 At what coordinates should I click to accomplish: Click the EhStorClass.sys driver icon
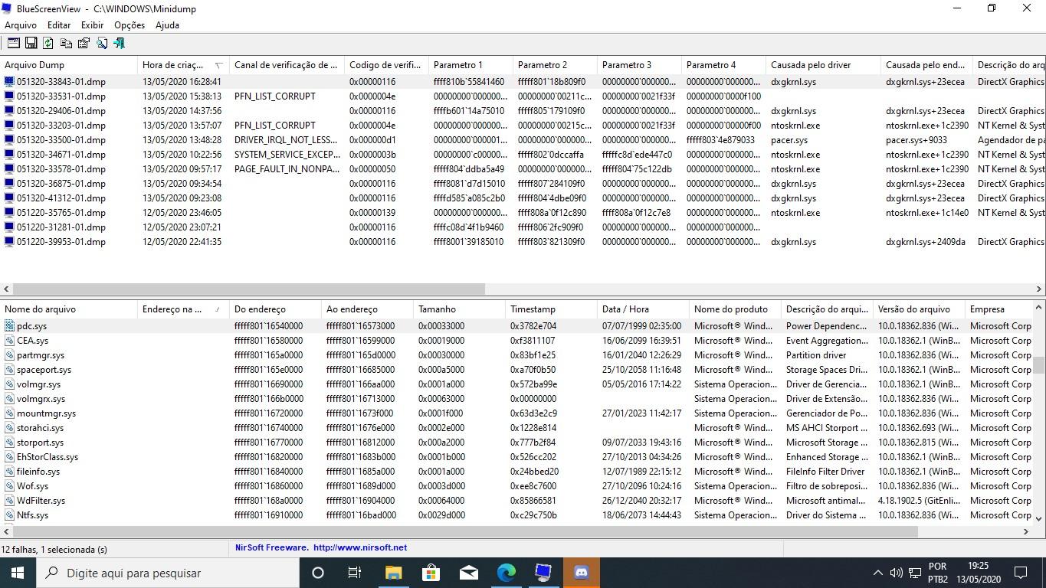point(9,457)
